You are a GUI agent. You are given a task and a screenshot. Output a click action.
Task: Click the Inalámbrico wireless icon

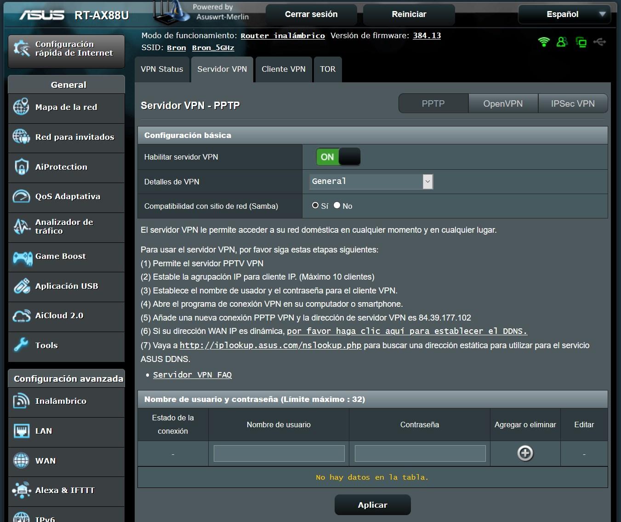[21, 401]
